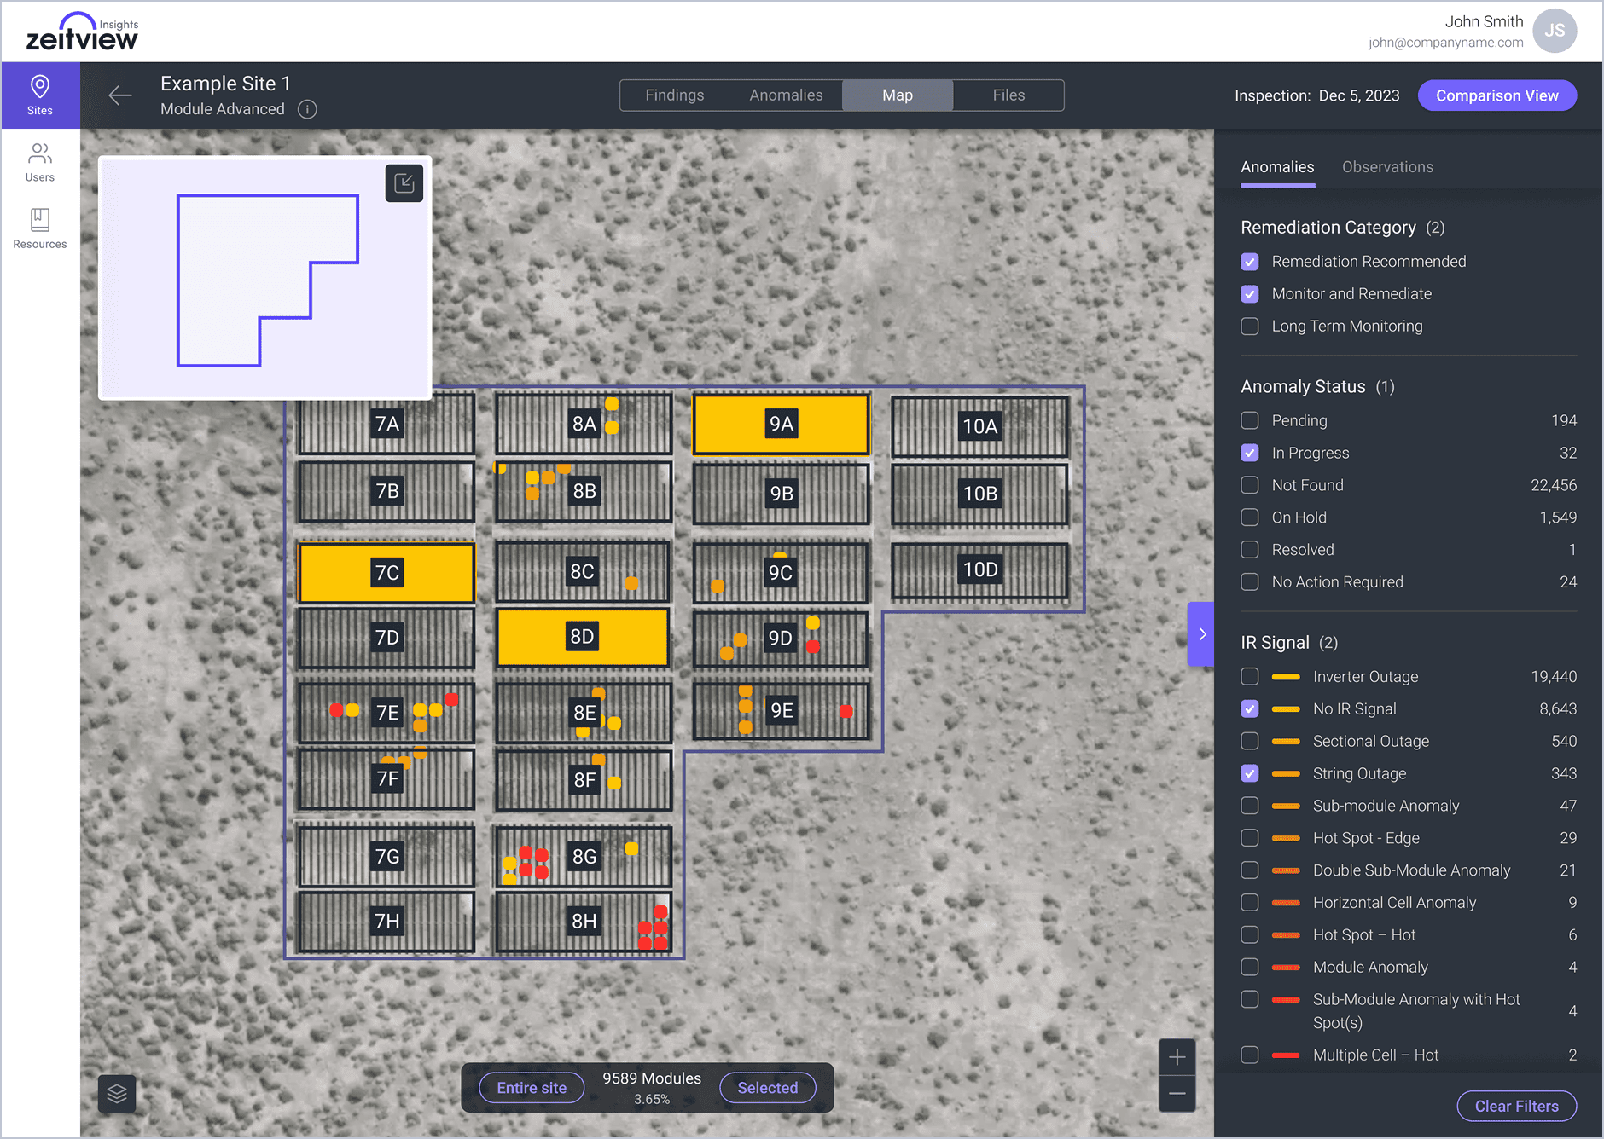Select highlighted block 8D
The image size is (1604, 1139).
point(582,637)
